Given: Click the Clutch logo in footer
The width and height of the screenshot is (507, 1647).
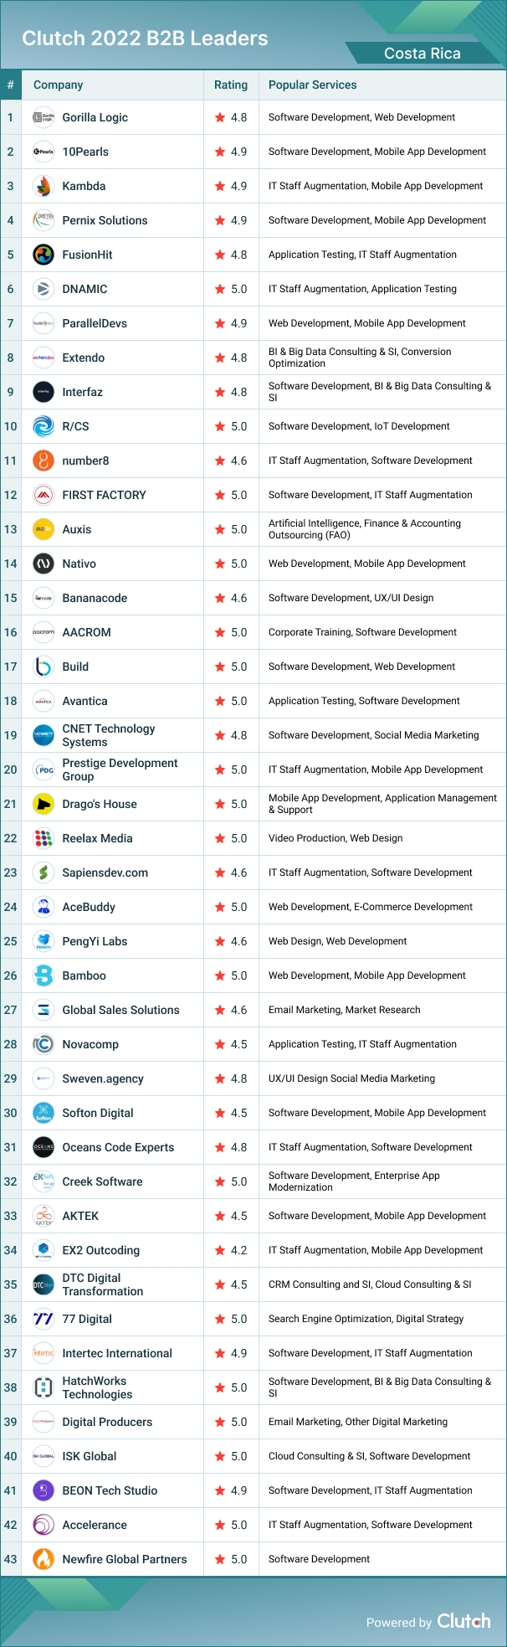Looking at the screenshot, I should 463,1621.
